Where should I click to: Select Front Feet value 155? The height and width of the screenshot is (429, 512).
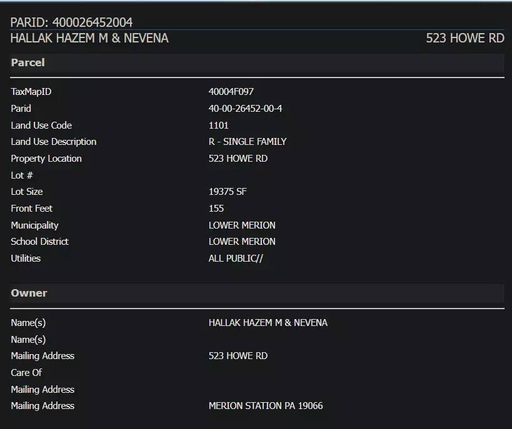click(216, 209)
